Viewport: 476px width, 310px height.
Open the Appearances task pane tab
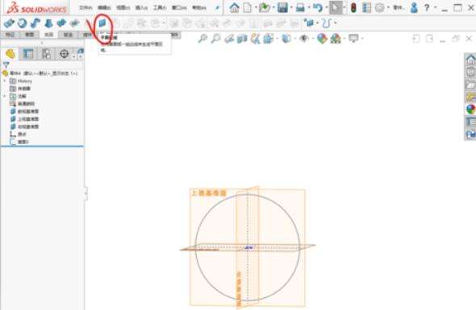(470, 109)
